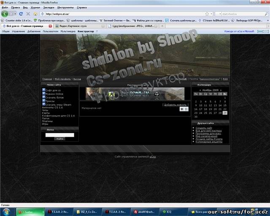
Task: Open the Скачать игры Steam menu item
Action: (58, 105)
